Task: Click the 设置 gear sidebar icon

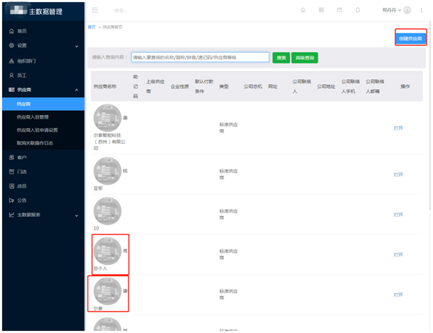Action: tap(11, 46)
